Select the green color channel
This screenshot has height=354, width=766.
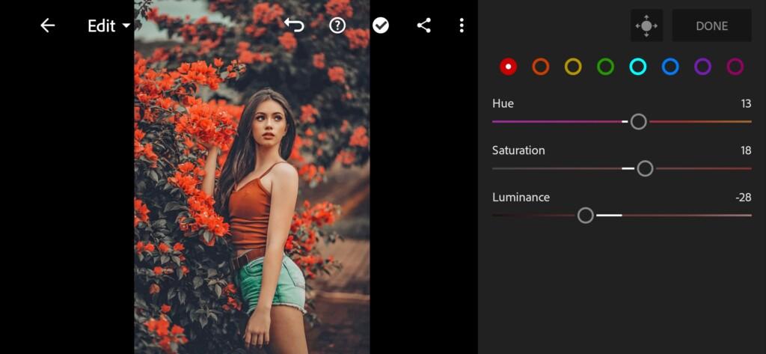click(x=605, y=67)
